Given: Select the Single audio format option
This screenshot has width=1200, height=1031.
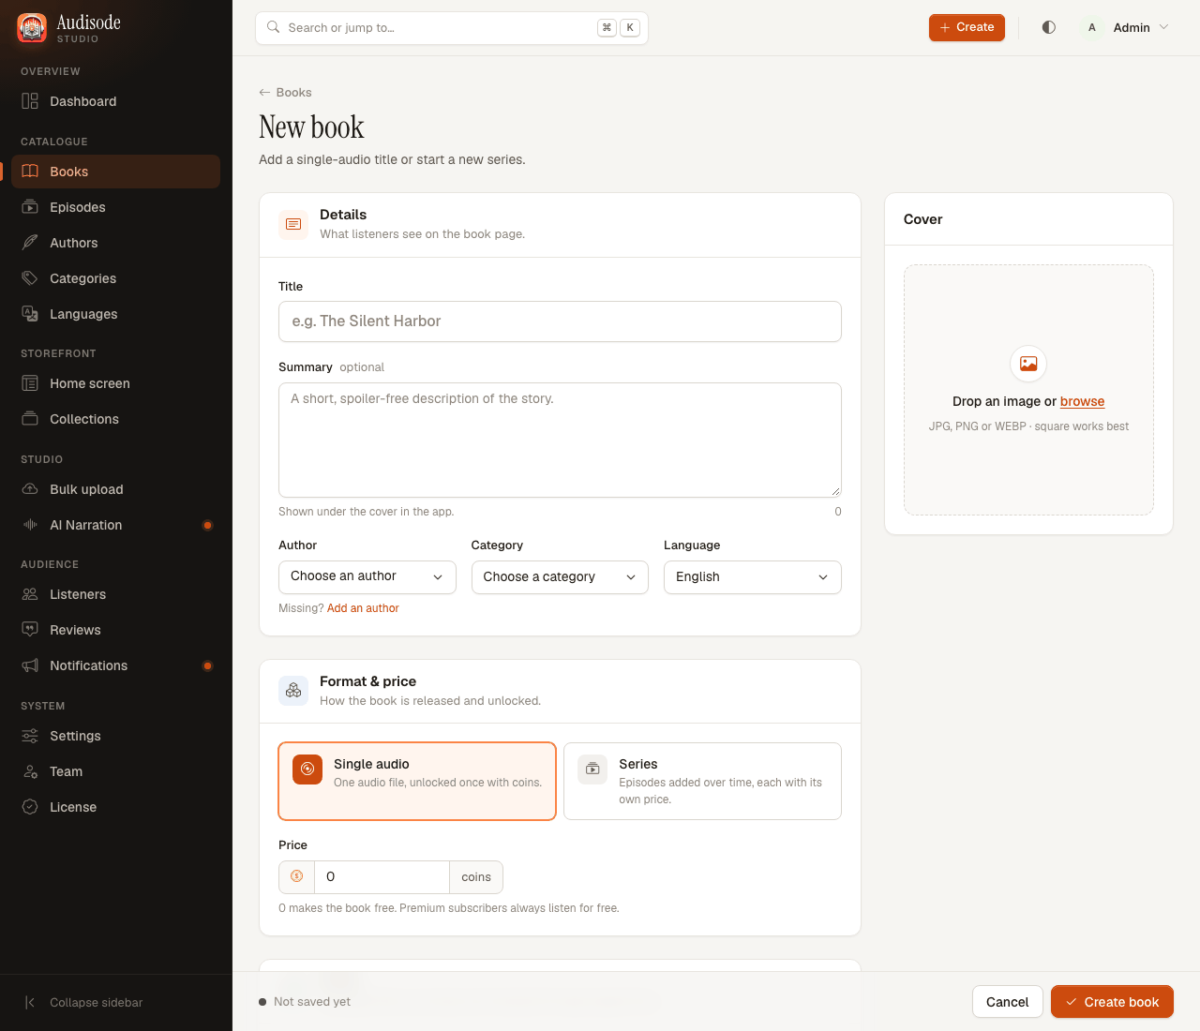Looking at the screenshot, I should (x=417, y=782).
